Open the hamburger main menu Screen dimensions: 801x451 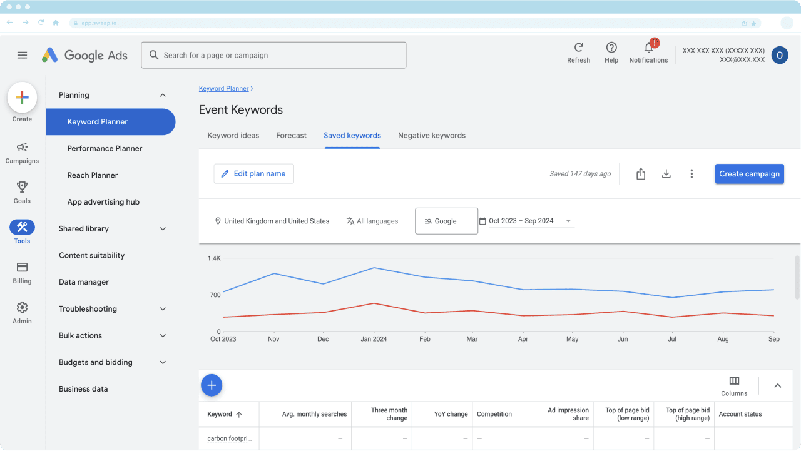[x=22, y=55]
